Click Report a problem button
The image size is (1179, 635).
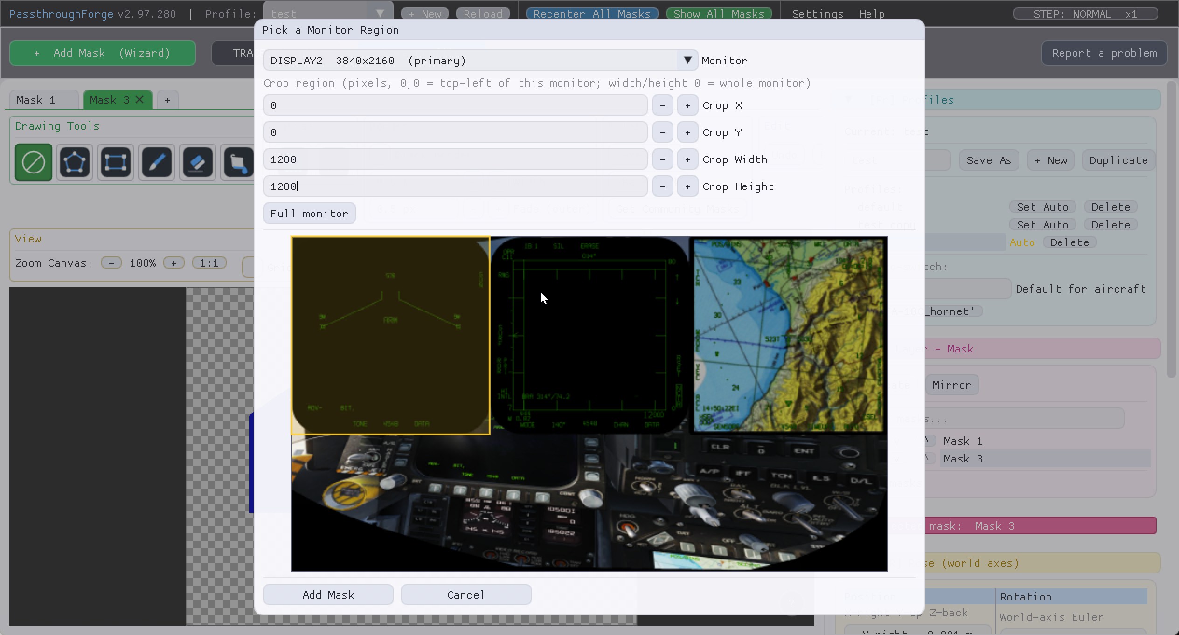[1104, 53]
